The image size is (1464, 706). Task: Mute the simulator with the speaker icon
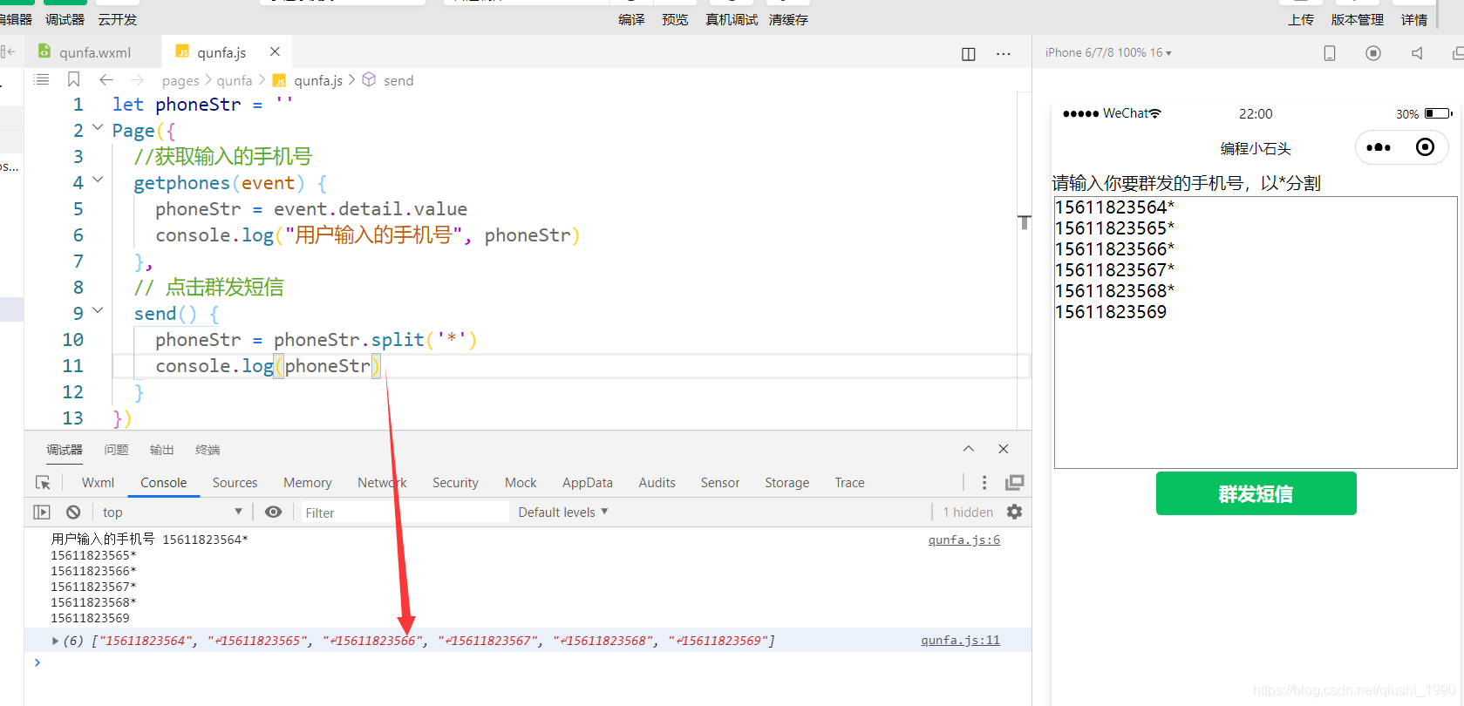tap(1417, 53)
